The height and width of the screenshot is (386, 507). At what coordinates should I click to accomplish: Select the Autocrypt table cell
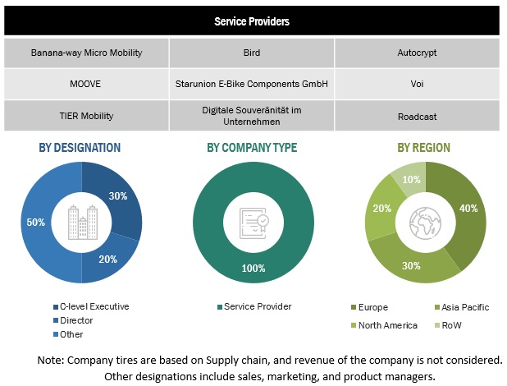(x=417, y=53)
